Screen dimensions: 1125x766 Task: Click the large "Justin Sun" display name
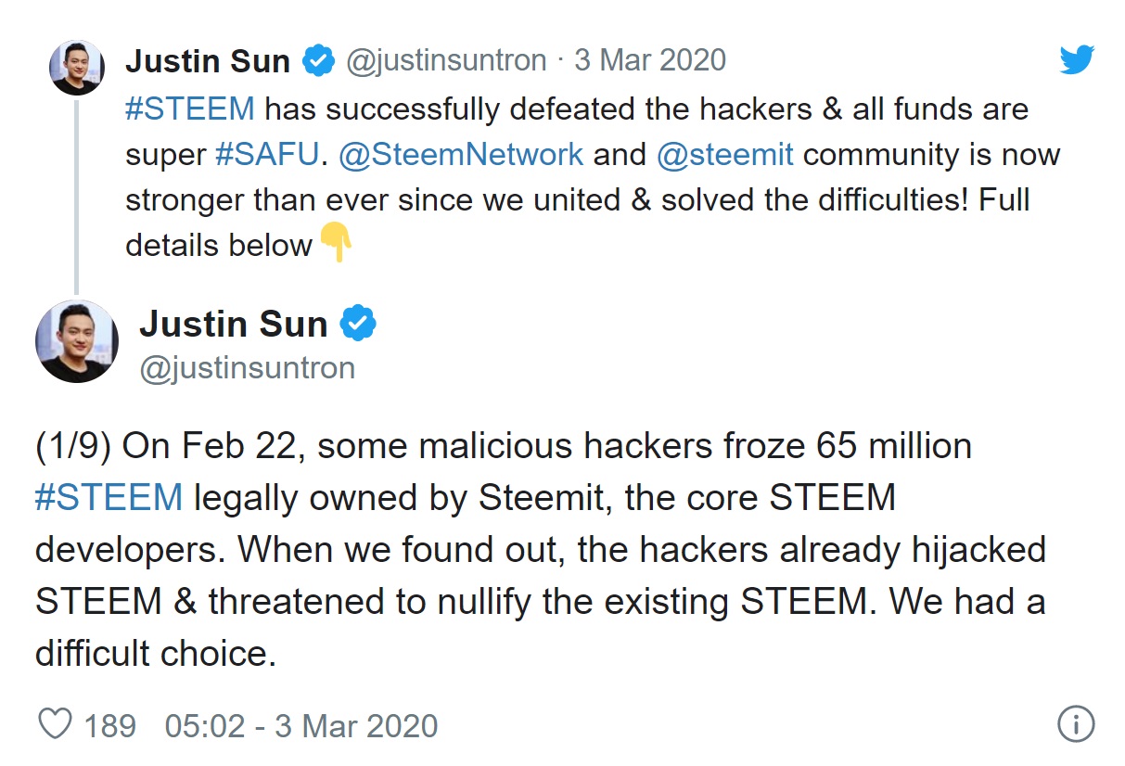[x=234, y=324]
